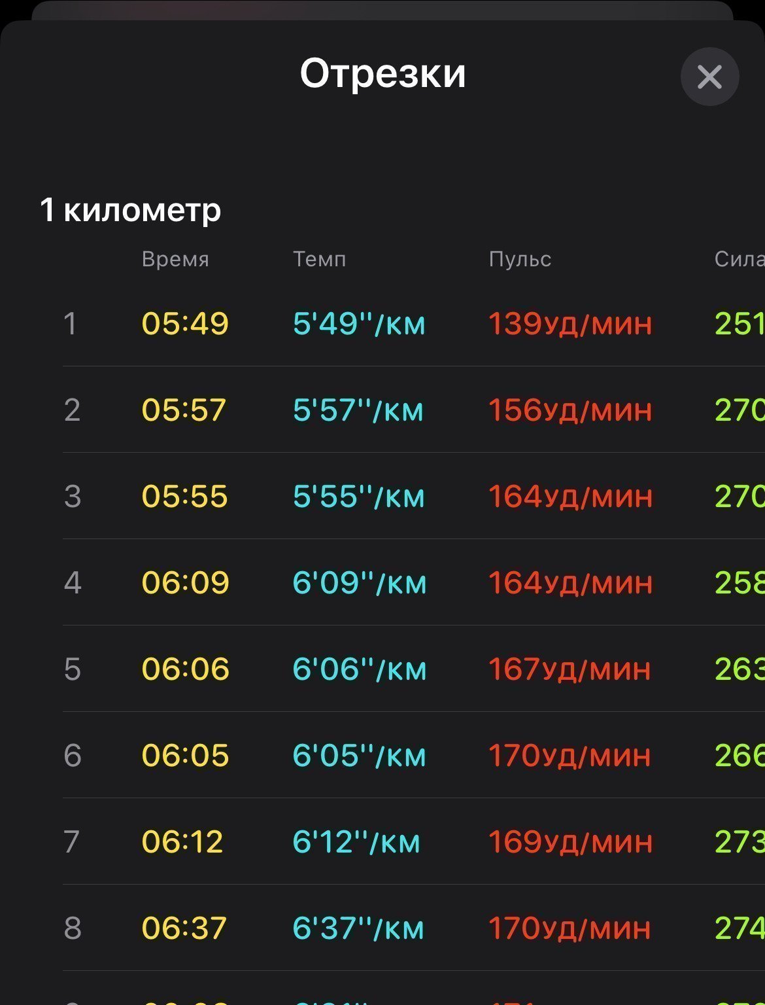The height and width of the screenshot is (1005, 765).
Task: Select split 7 time 06:12
Action: [182, 841]
